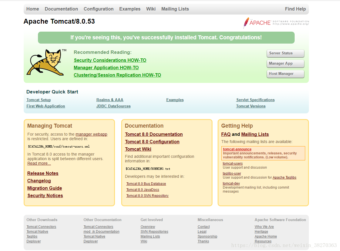Image resolution: width=340 pixels, height=251 pixels.
Task: Open the taglibs-user mailing list link
Action: [232, 174]
